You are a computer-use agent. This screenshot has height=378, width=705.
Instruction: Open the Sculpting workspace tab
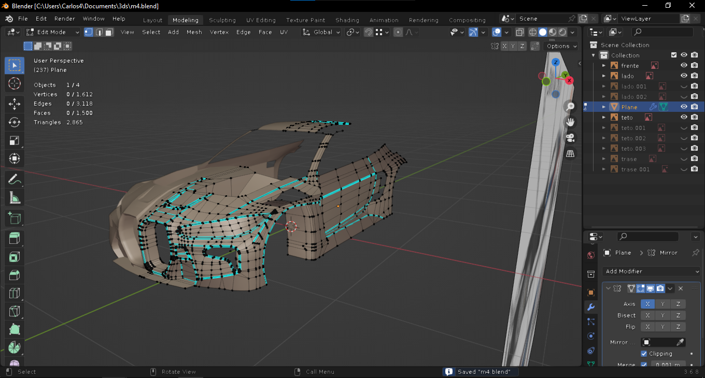(x=222, y=20)
